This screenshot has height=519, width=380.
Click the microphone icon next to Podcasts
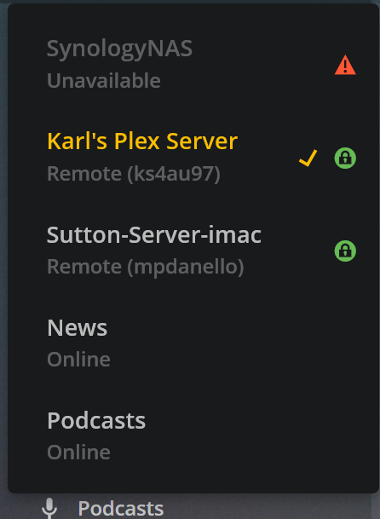[x=49, y=508]
